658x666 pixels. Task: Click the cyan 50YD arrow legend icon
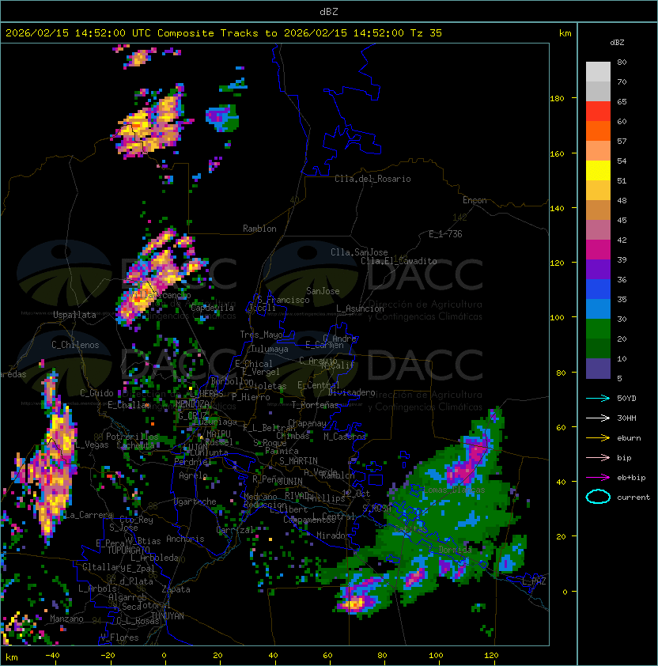pos(598,398)
